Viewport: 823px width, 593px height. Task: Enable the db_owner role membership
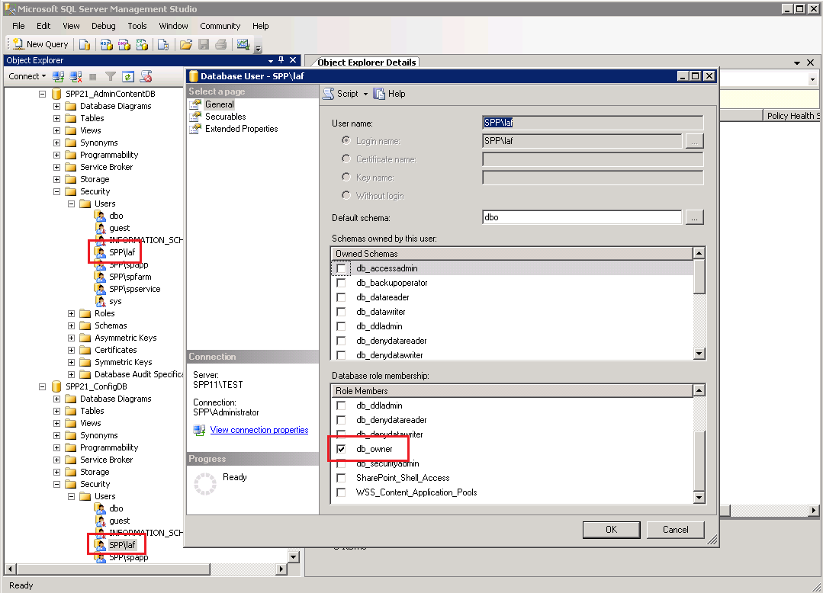341,448
